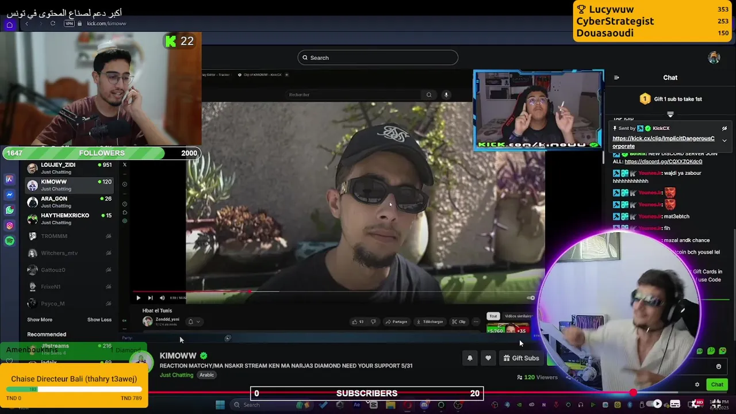Open the discord.gg invite link in chat

coord(664,162)
